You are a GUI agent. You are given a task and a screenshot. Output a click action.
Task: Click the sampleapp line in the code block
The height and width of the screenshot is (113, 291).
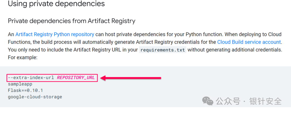click(x=20, y=84)
